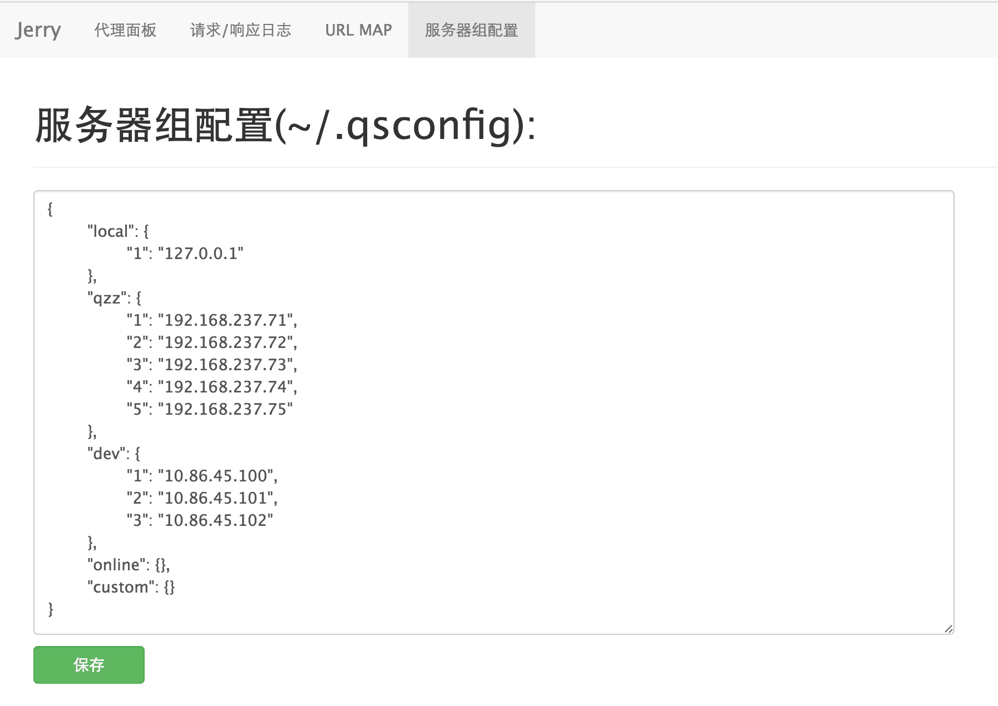Viewport: 998px width, 706px height.
Task: Go to the URL MAP tab
Action: tap(358, 30)
